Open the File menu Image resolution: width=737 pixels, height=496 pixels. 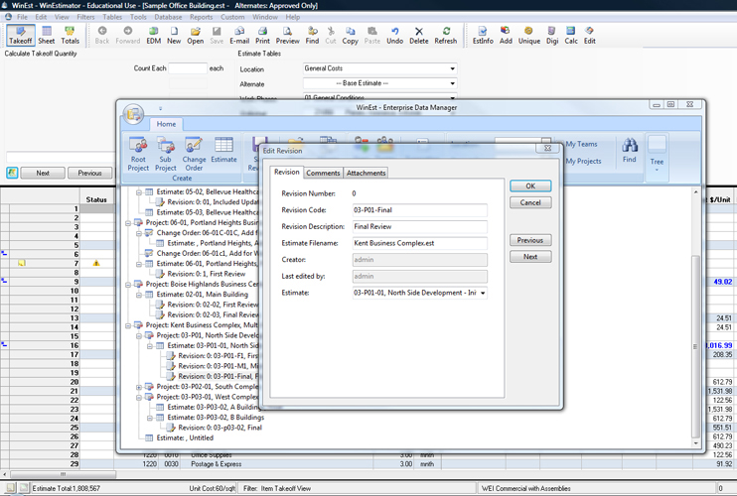pos(22,17)
